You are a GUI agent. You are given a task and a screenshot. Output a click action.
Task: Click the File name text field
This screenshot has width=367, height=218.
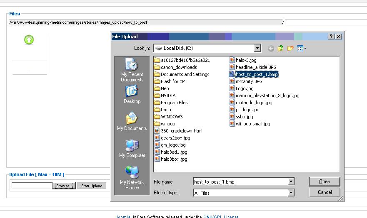coord(241,181)
